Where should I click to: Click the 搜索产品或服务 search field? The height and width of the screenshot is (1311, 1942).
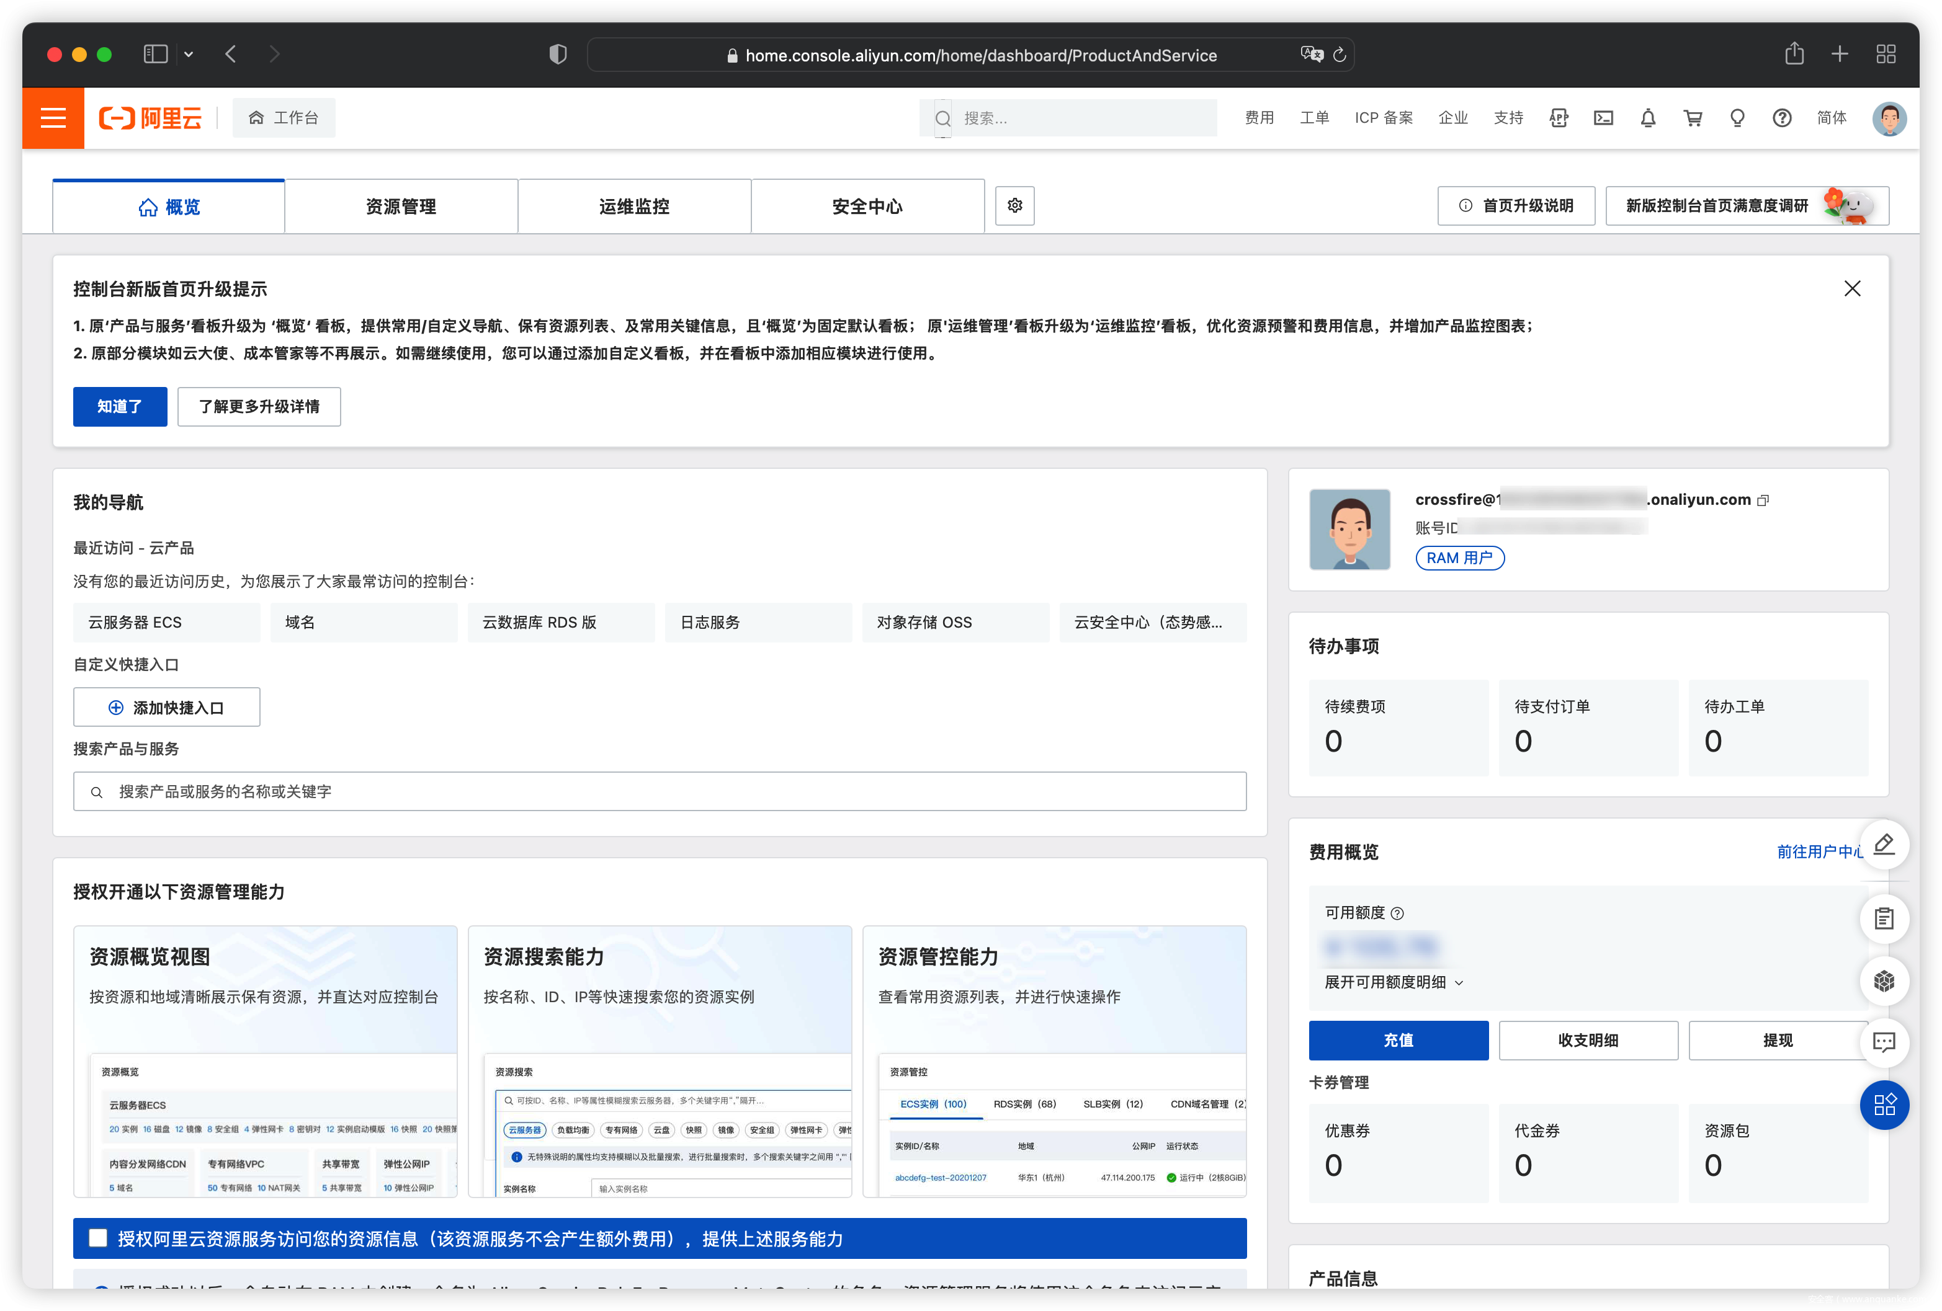(660, 791)
